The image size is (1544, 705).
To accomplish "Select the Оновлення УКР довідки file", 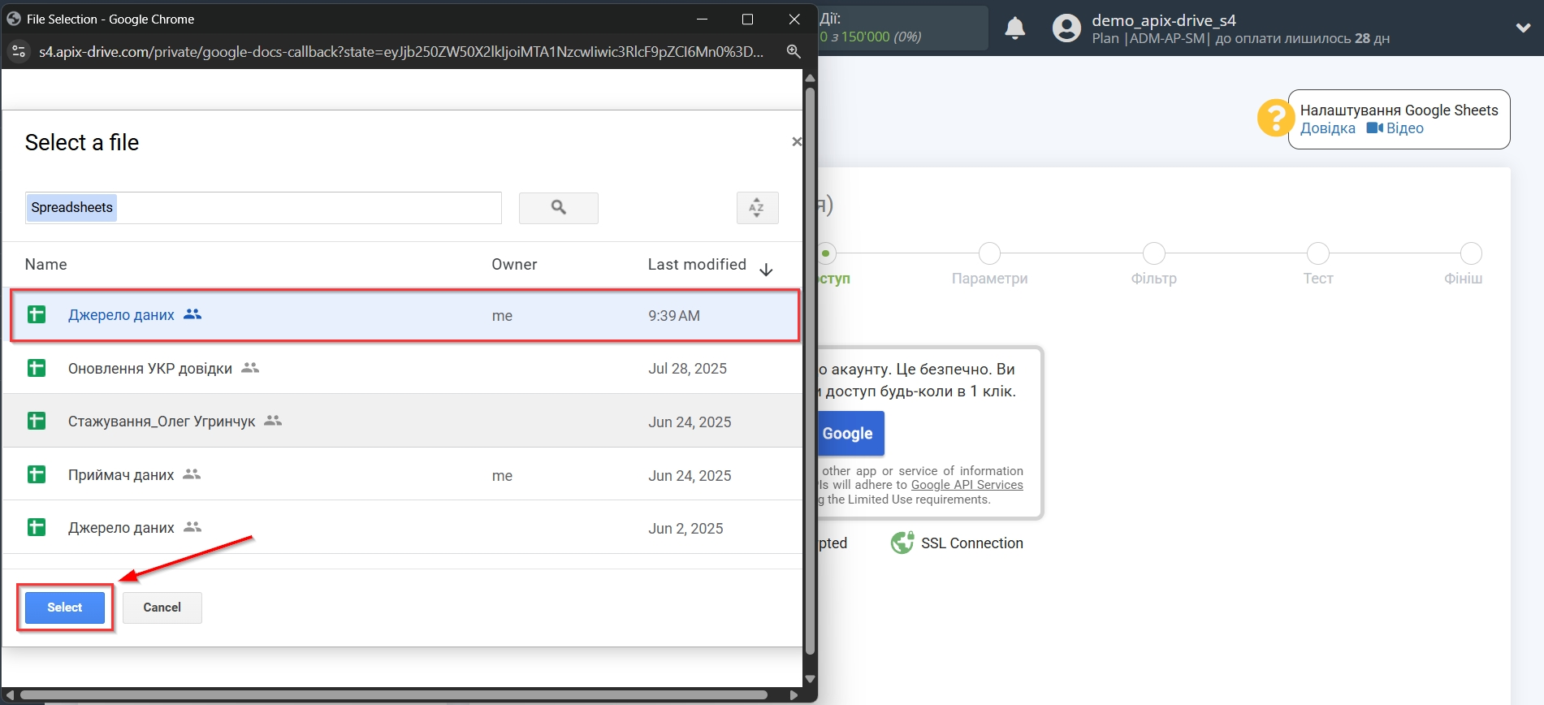I will pos(403,368).
